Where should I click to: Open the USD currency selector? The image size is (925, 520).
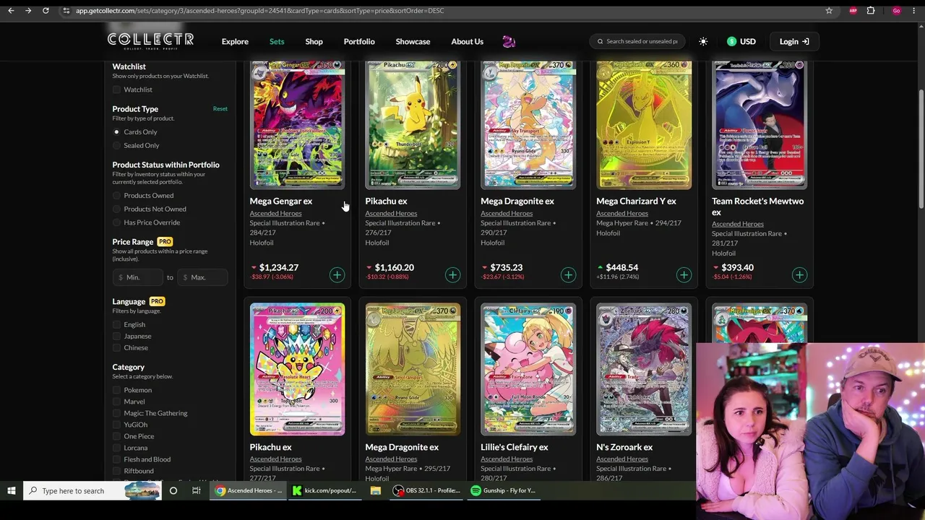coord(741,42)
